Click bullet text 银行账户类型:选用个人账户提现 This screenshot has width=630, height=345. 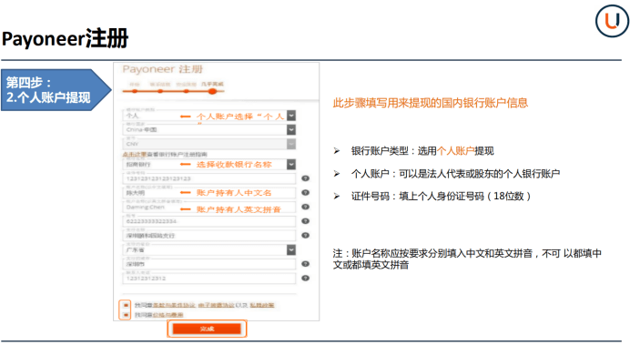click(x=422, y=151)
